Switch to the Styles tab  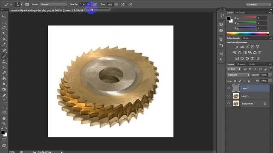pos(246,38)
